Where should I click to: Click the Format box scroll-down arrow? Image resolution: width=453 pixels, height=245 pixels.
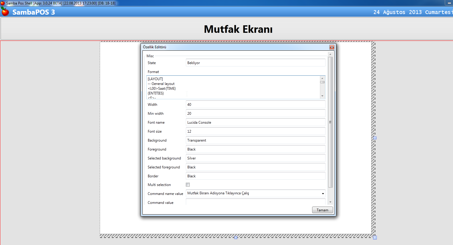(322, 96)
